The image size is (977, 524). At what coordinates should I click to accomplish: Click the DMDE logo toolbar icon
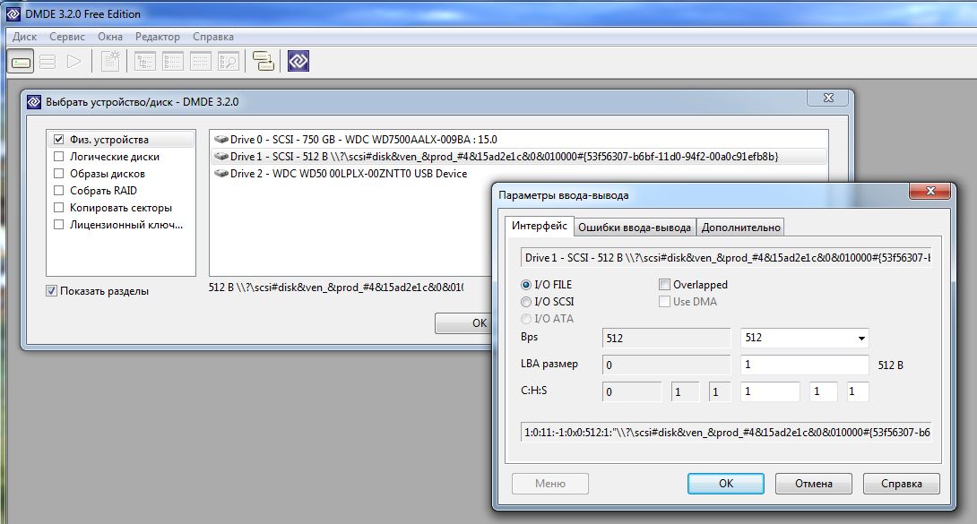click(298, 61)
